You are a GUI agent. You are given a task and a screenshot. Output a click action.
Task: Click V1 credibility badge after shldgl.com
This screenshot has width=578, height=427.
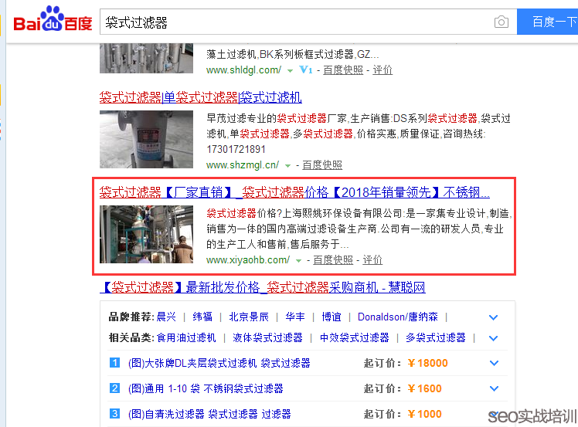pos(305,69)
